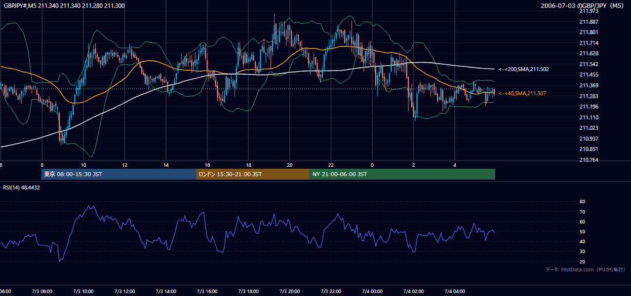
Task: Click price axis value 211.542
Action: pos(588,64)
